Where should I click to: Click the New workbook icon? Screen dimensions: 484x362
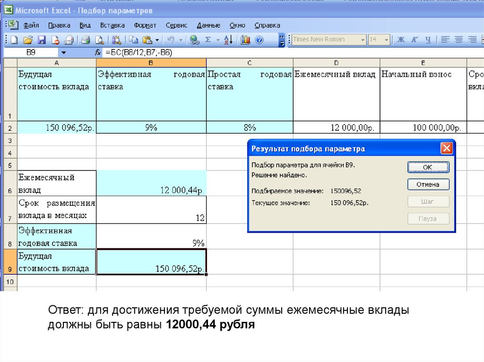tap(14, 40)
